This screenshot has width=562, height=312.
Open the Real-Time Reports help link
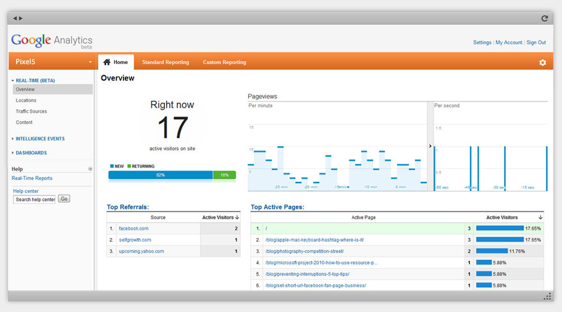[x=32, y=178]
